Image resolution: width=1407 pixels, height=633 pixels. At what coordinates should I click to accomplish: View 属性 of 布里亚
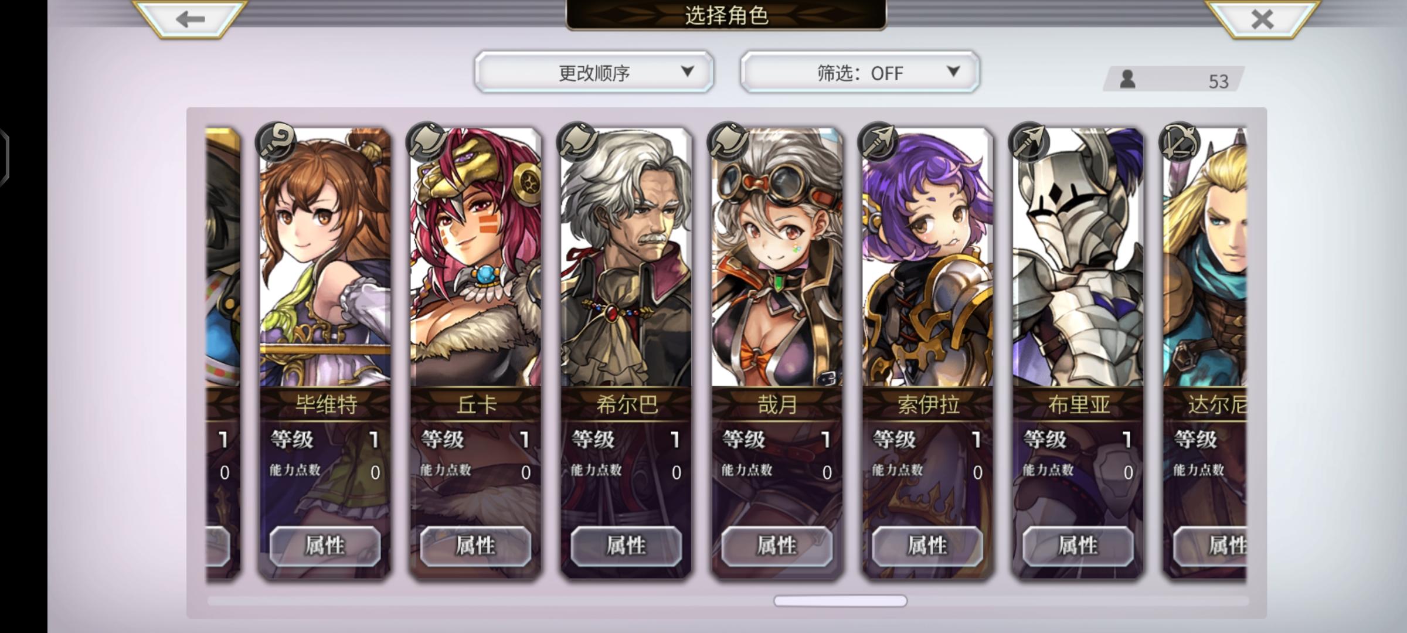tap(1078, 546)
